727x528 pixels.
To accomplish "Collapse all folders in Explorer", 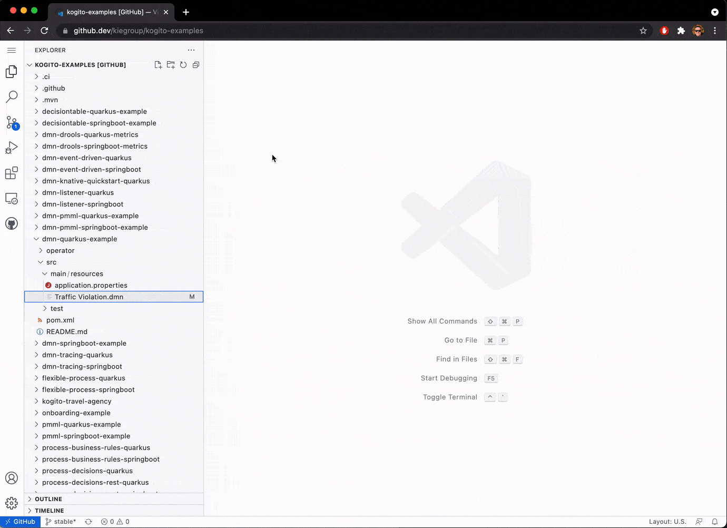I will pos(196,65).
